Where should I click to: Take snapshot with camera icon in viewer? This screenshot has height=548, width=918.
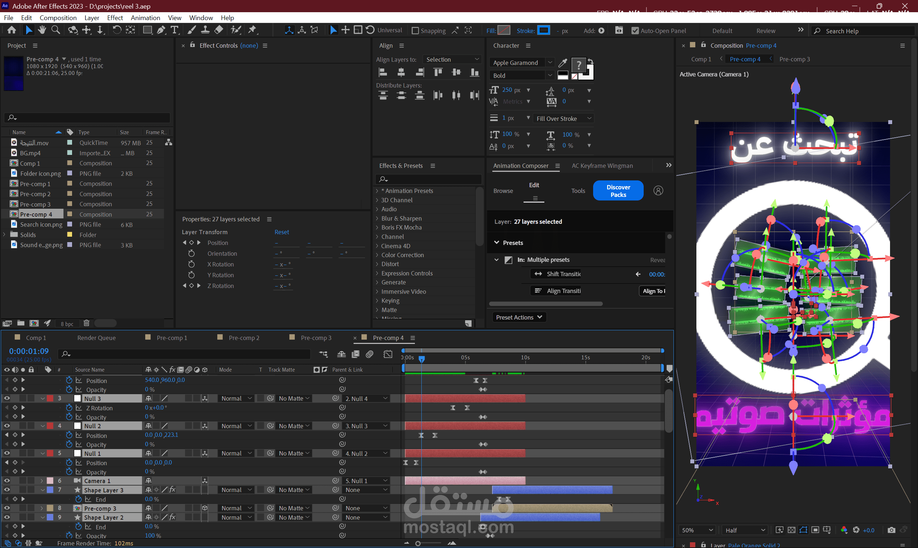click(891, 530)
